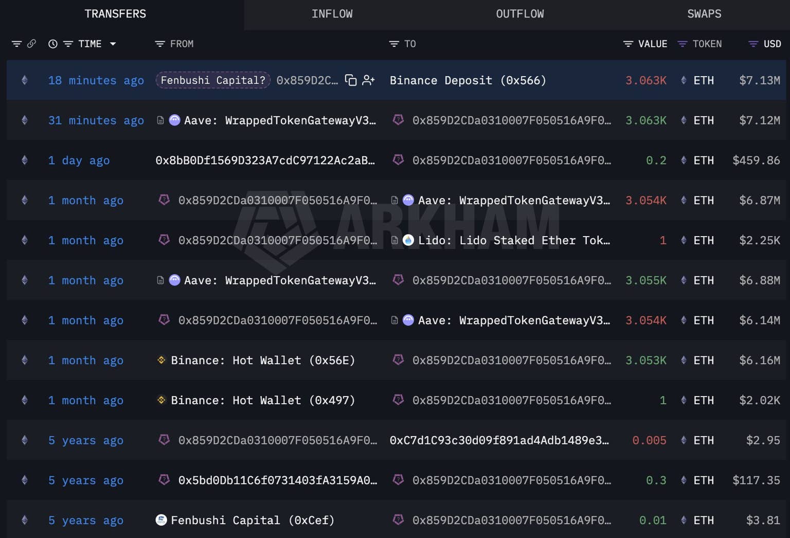The width and height of the screenshot is (790, 538).
Task: Click the link chain icon in header
Action: 32,44
